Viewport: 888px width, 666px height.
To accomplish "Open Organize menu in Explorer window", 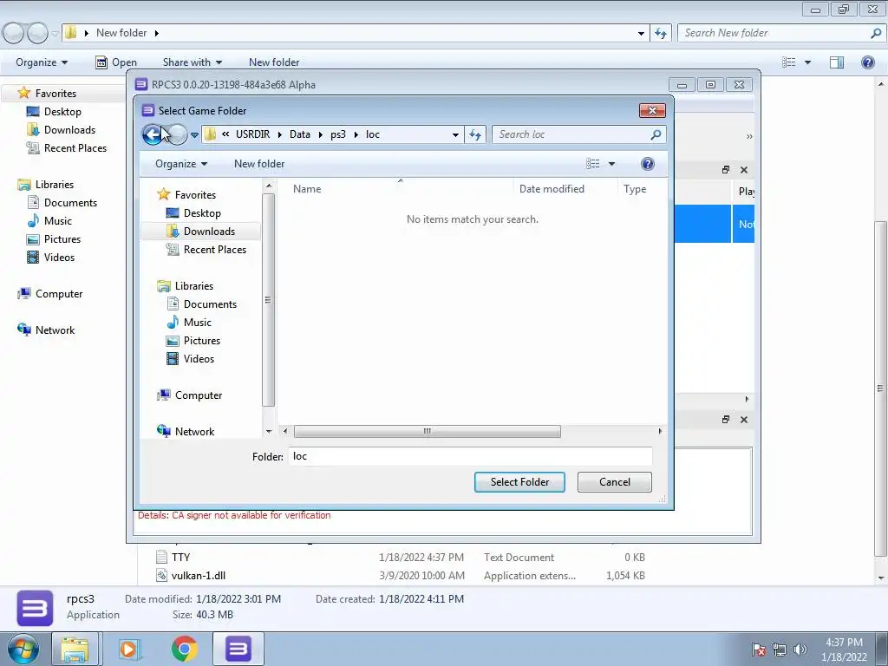I will tap(42, 62).
